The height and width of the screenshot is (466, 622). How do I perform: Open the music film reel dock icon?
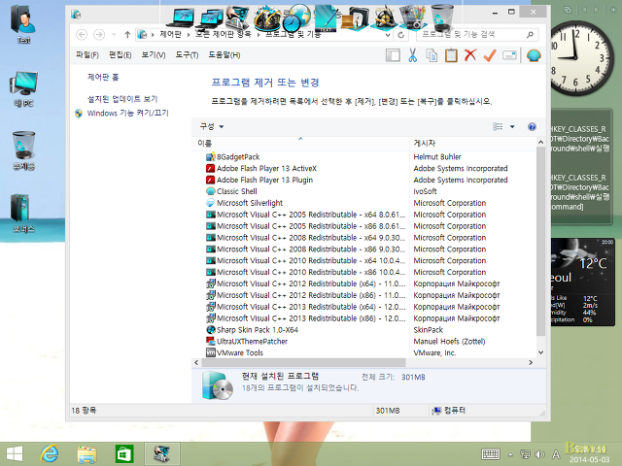coord(383,18)
